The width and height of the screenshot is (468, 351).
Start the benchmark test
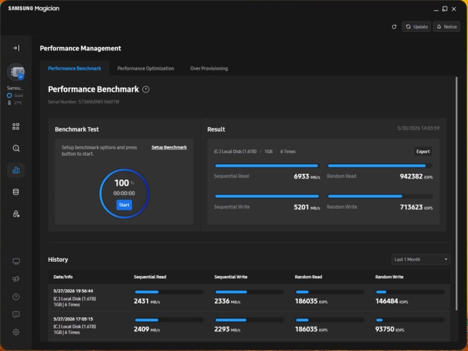tap(124, 204)
